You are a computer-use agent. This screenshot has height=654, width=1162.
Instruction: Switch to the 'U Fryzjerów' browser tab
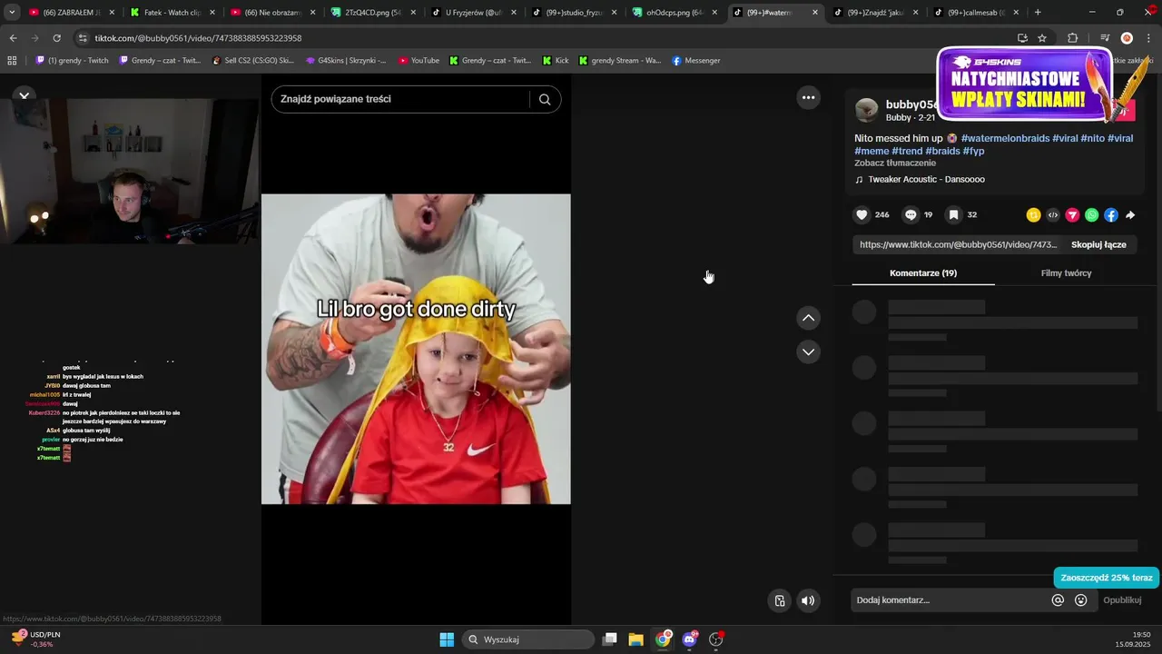tap(472, 13)
